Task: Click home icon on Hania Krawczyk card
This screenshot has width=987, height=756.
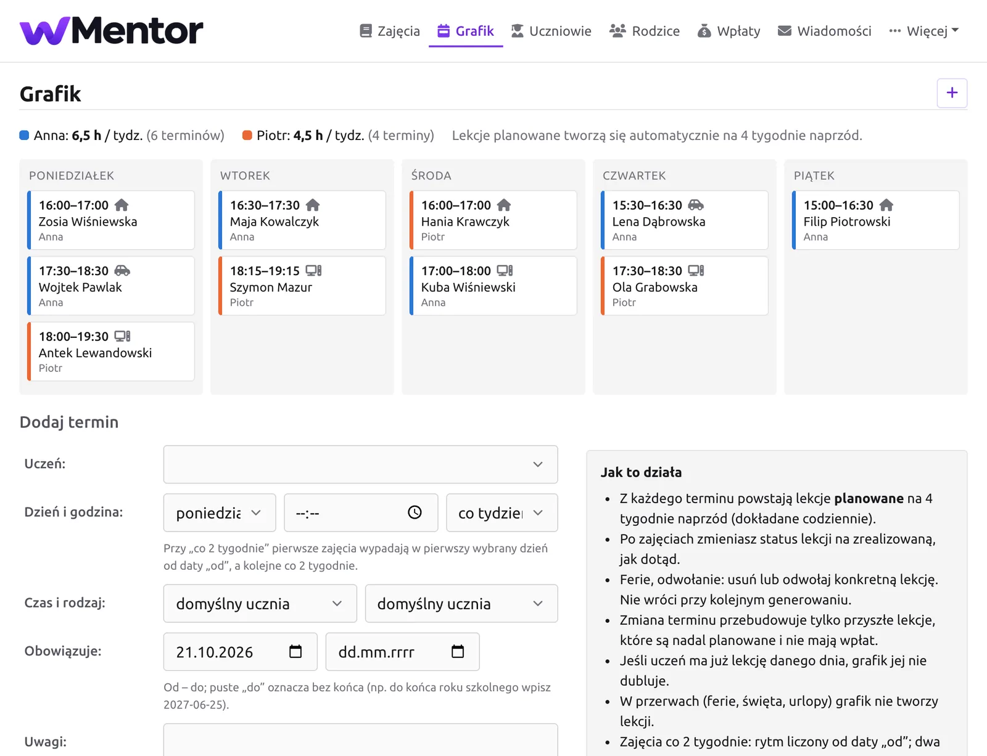Action: tap(504, 205)
